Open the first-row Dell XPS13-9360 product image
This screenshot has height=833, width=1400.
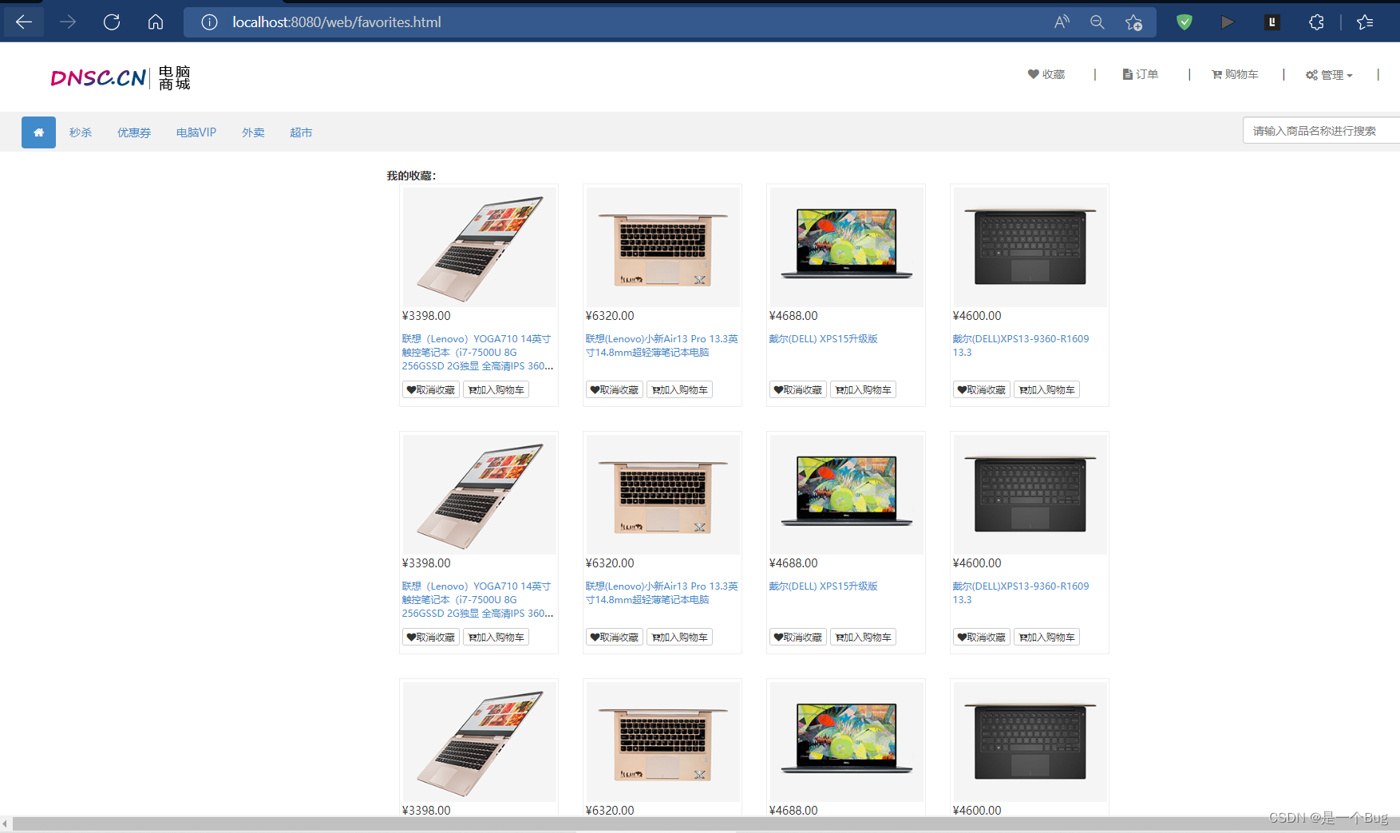tap(1030, 247)
